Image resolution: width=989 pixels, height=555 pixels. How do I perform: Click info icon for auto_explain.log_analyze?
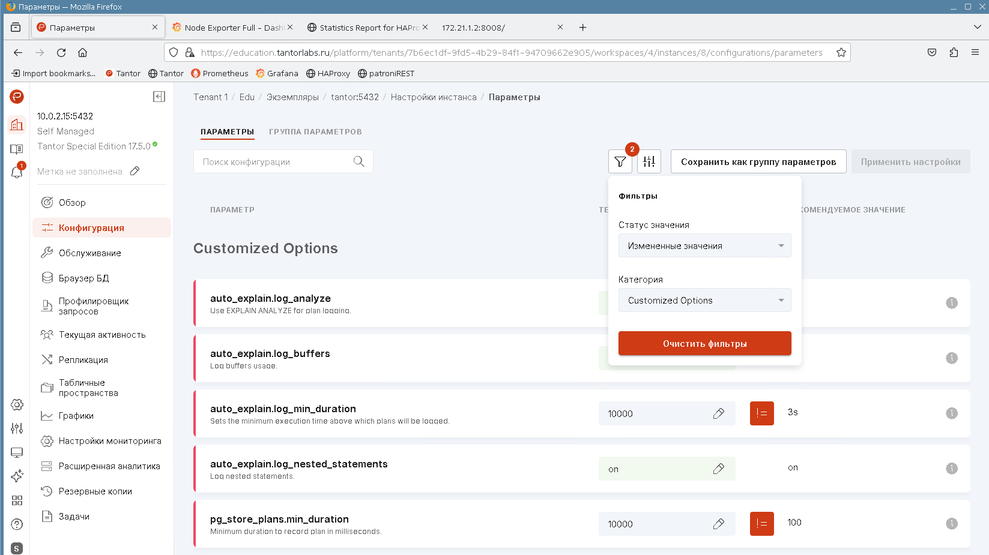click(951, 303)
